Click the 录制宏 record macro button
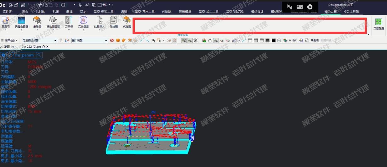This screenshot has height=167, width=387. point(315,40)
